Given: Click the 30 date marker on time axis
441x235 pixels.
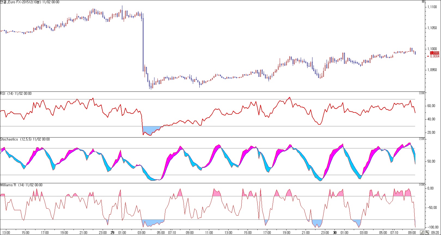Looking at the screenshot, I should click(x=335, y=233).
